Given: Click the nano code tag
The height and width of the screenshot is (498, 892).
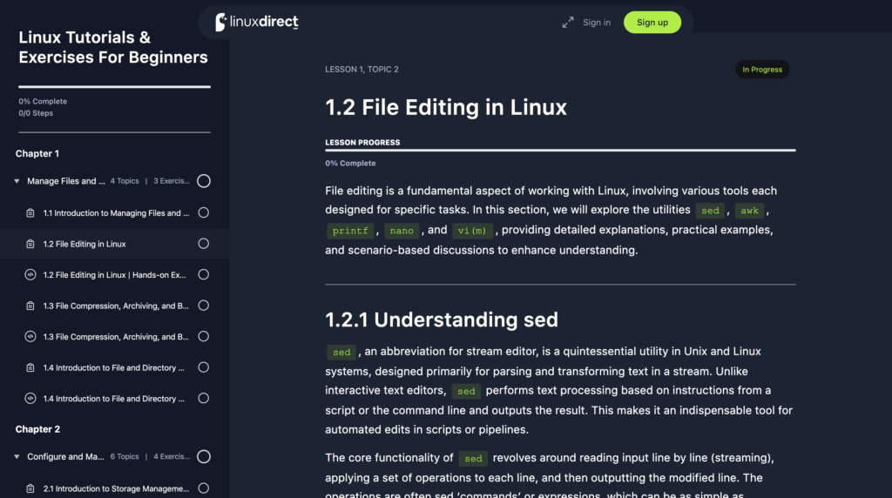Looking at the screenshot, I should [402, 231].
